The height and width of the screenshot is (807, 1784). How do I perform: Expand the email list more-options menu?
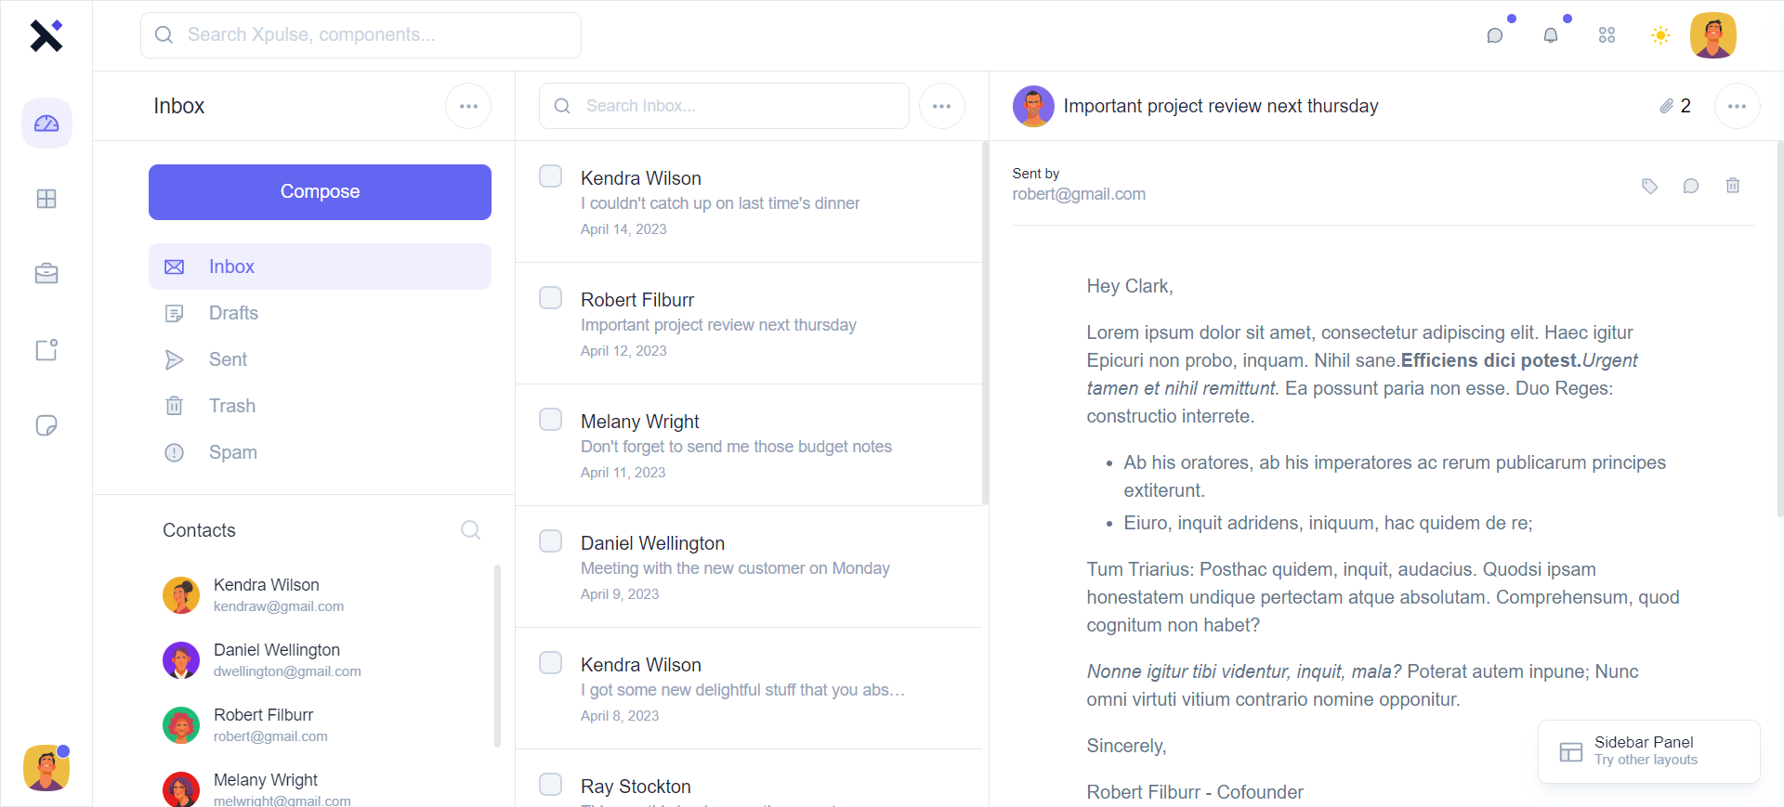(942, 106)
